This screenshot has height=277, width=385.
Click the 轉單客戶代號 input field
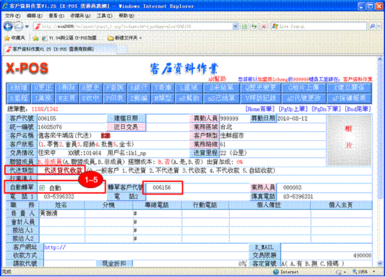pyautogui.click(x=162, y=187)
